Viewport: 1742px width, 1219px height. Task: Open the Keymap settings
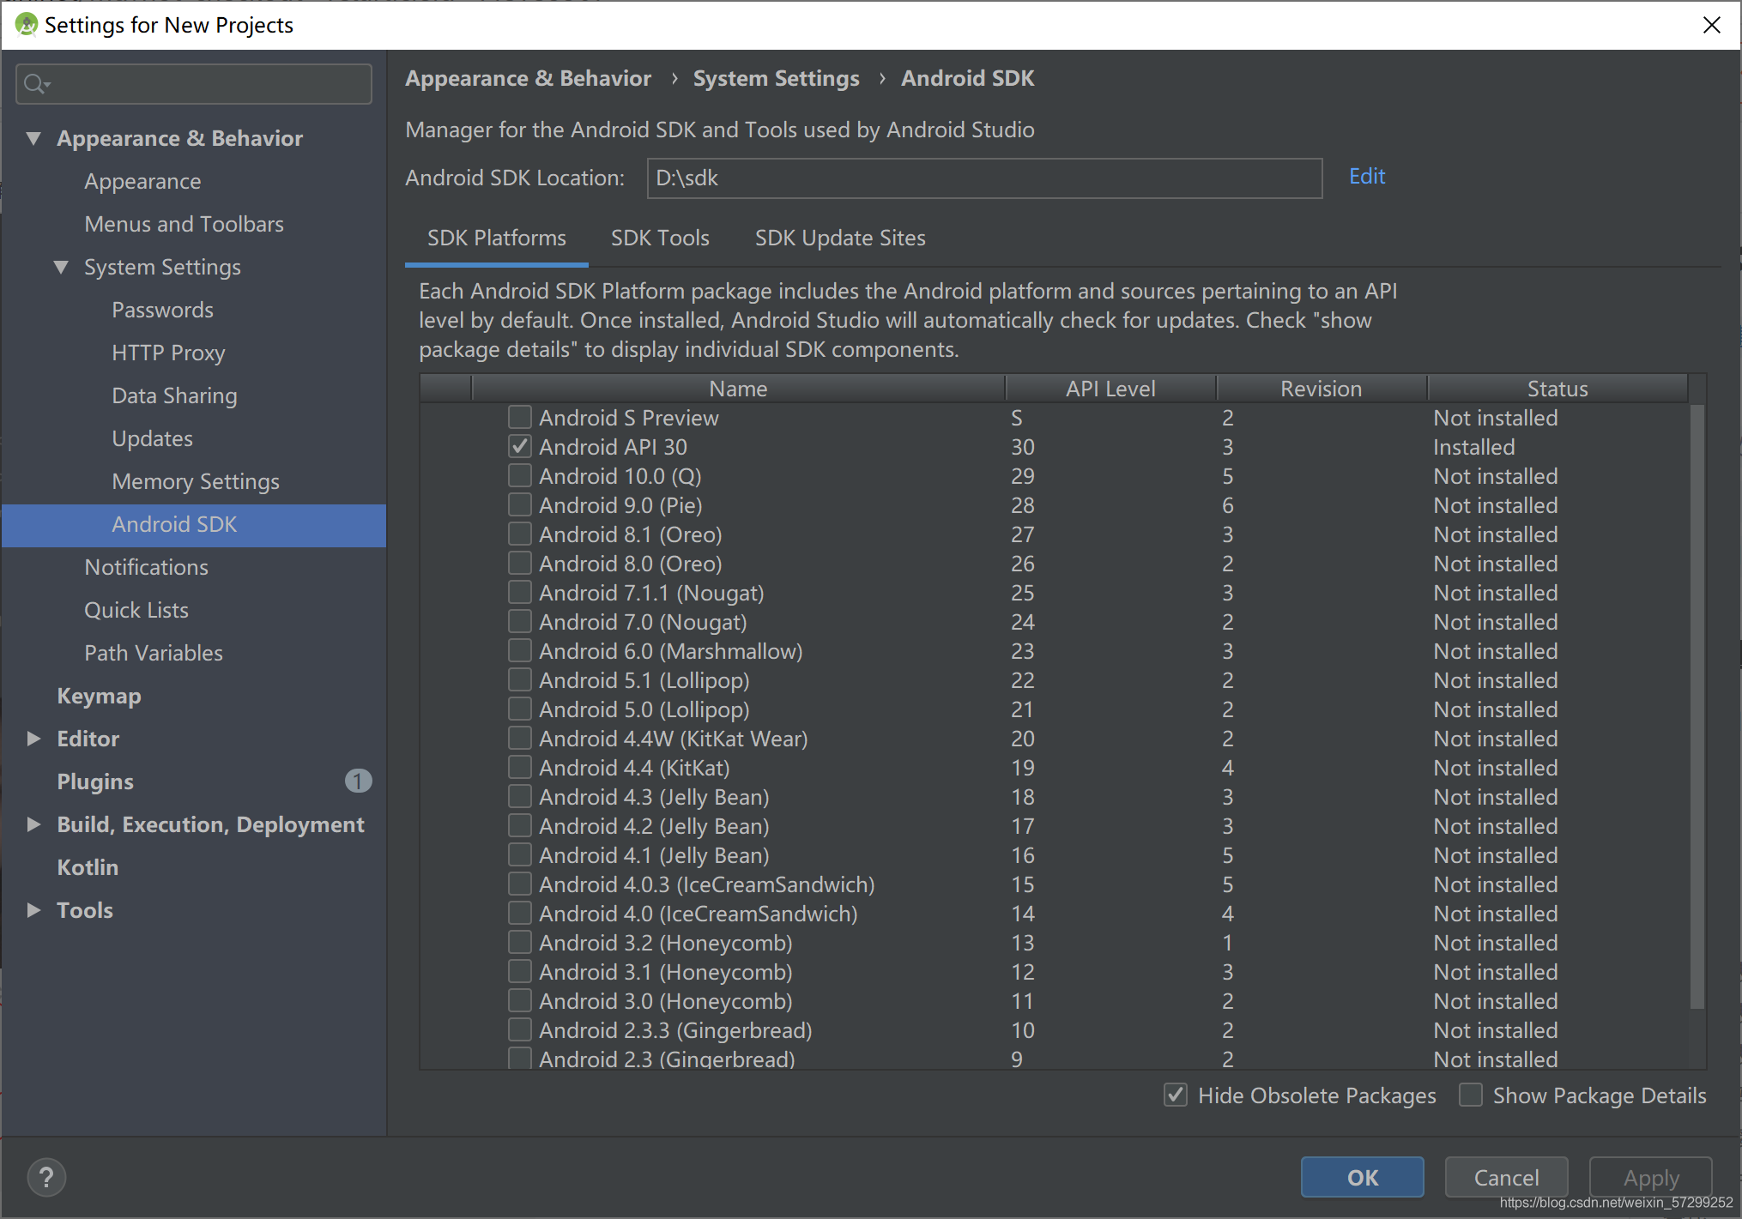(x=99, y=696)
